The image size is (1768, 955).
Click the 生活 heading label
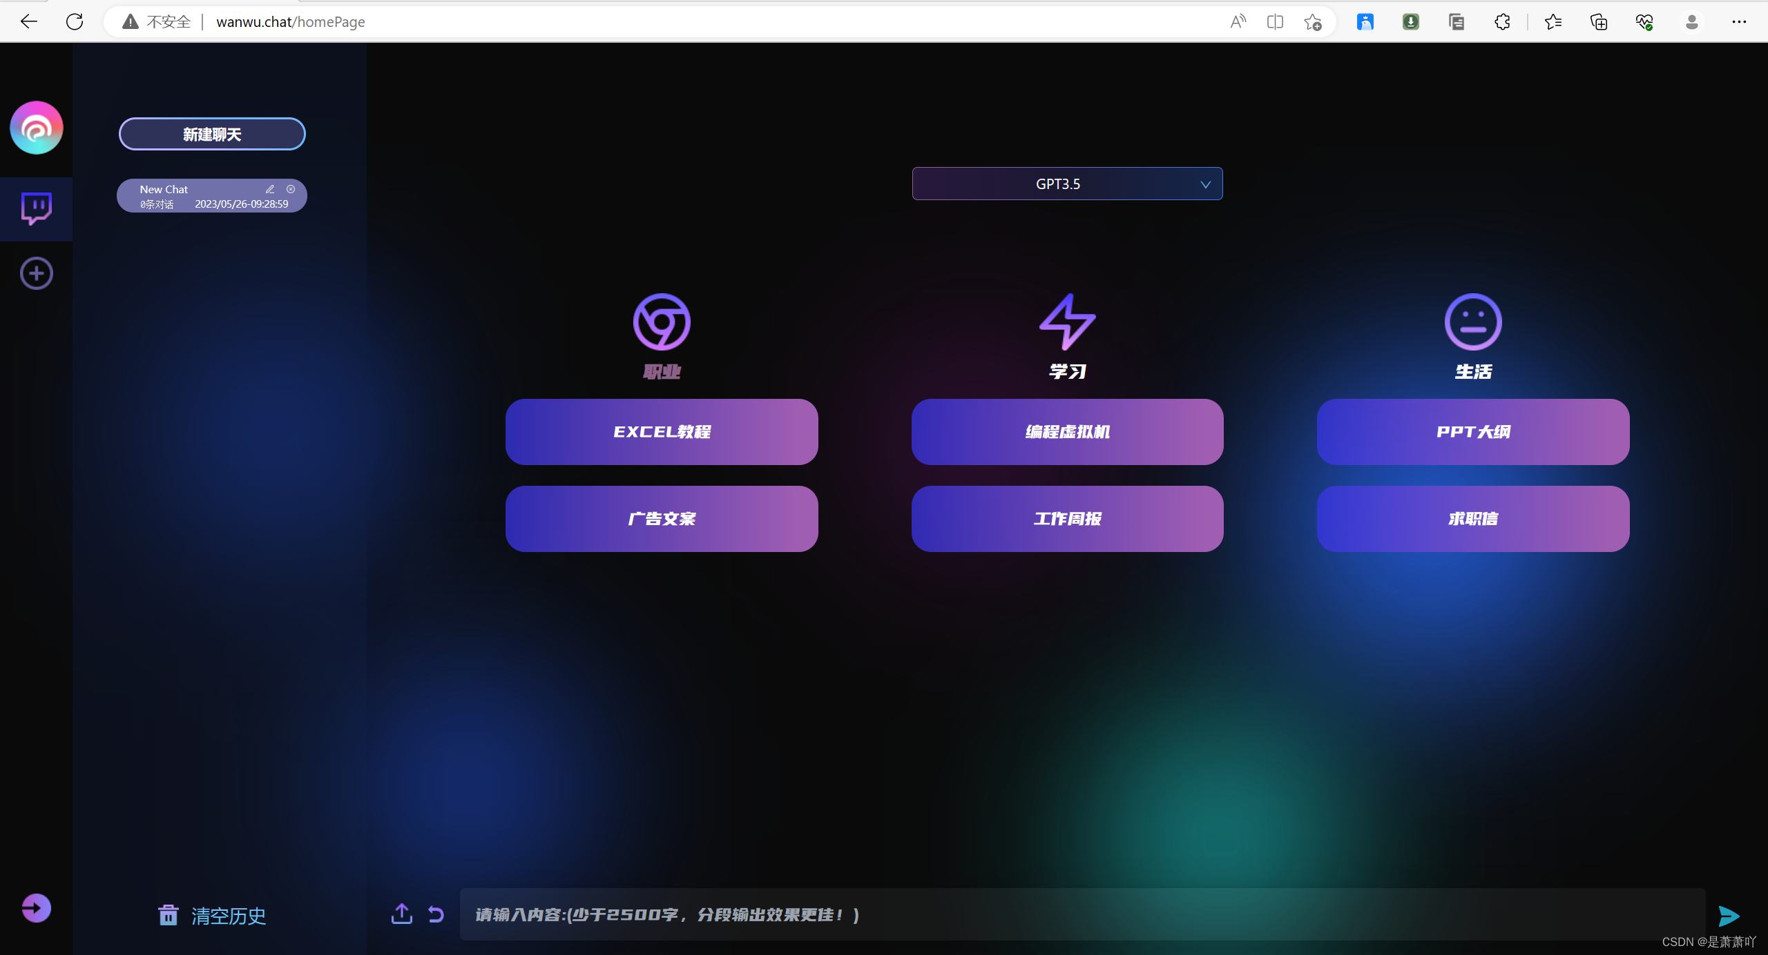point(1473,372)
